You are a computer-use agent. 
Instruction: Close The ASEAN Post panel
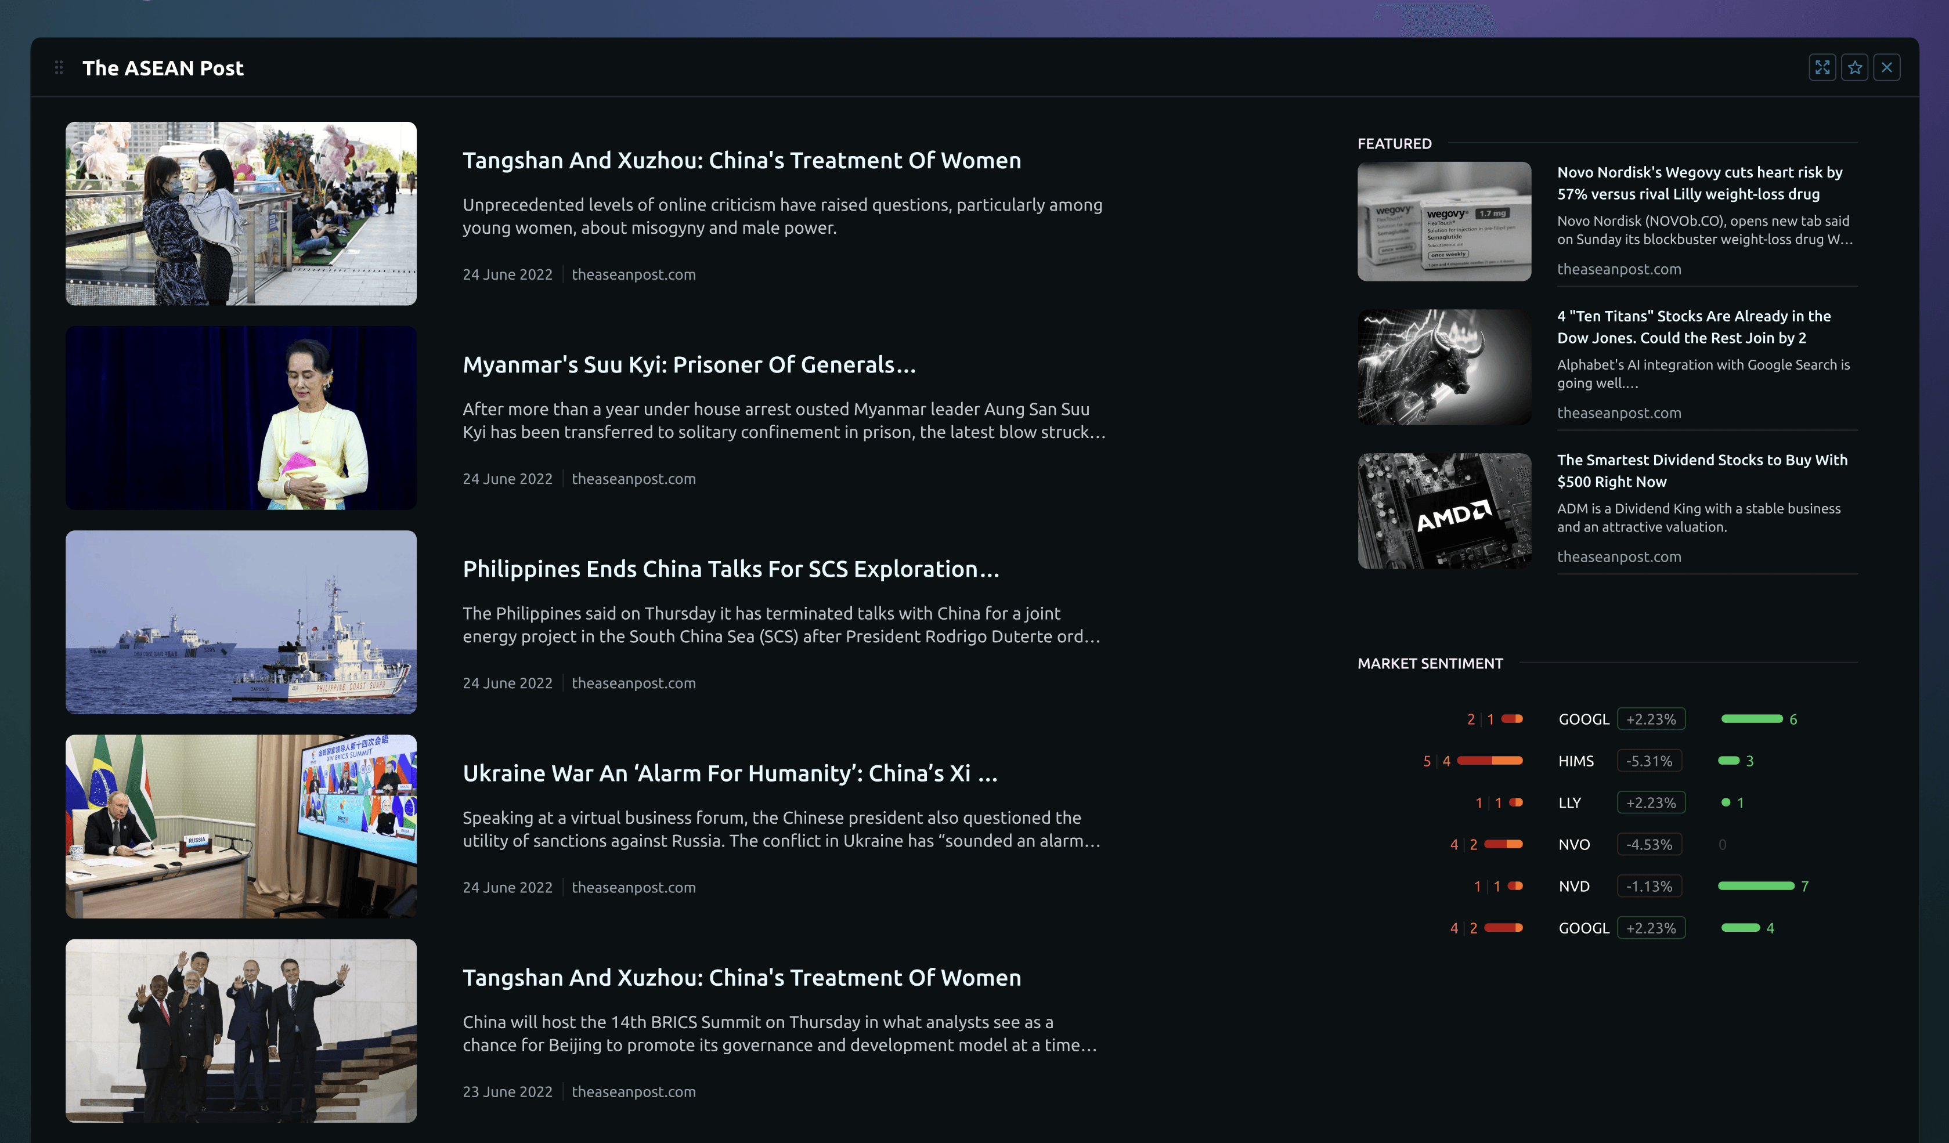[1887, 68]
